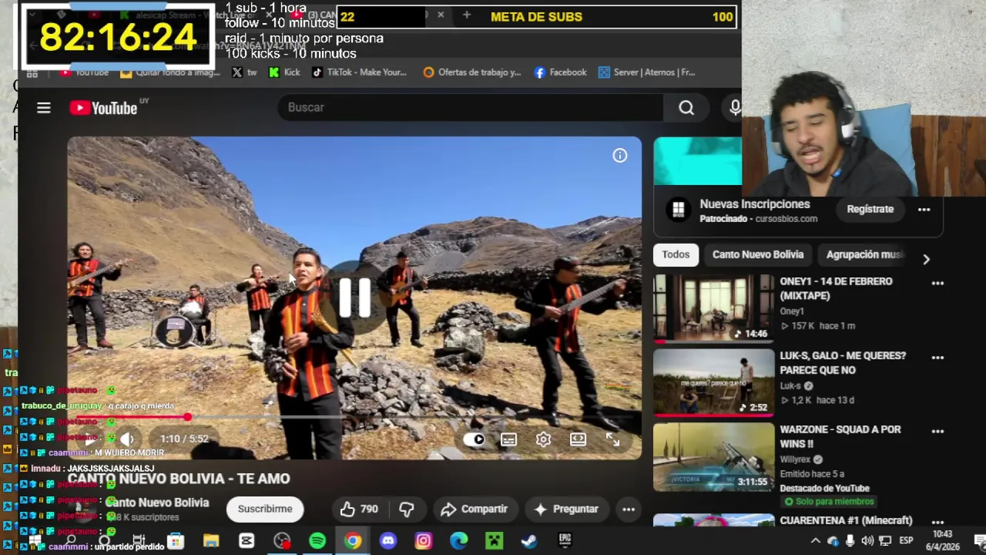Screen dimensions: 986x555
Task: Select the Canto Nuevo Bolivia chip
Action: 758,254
